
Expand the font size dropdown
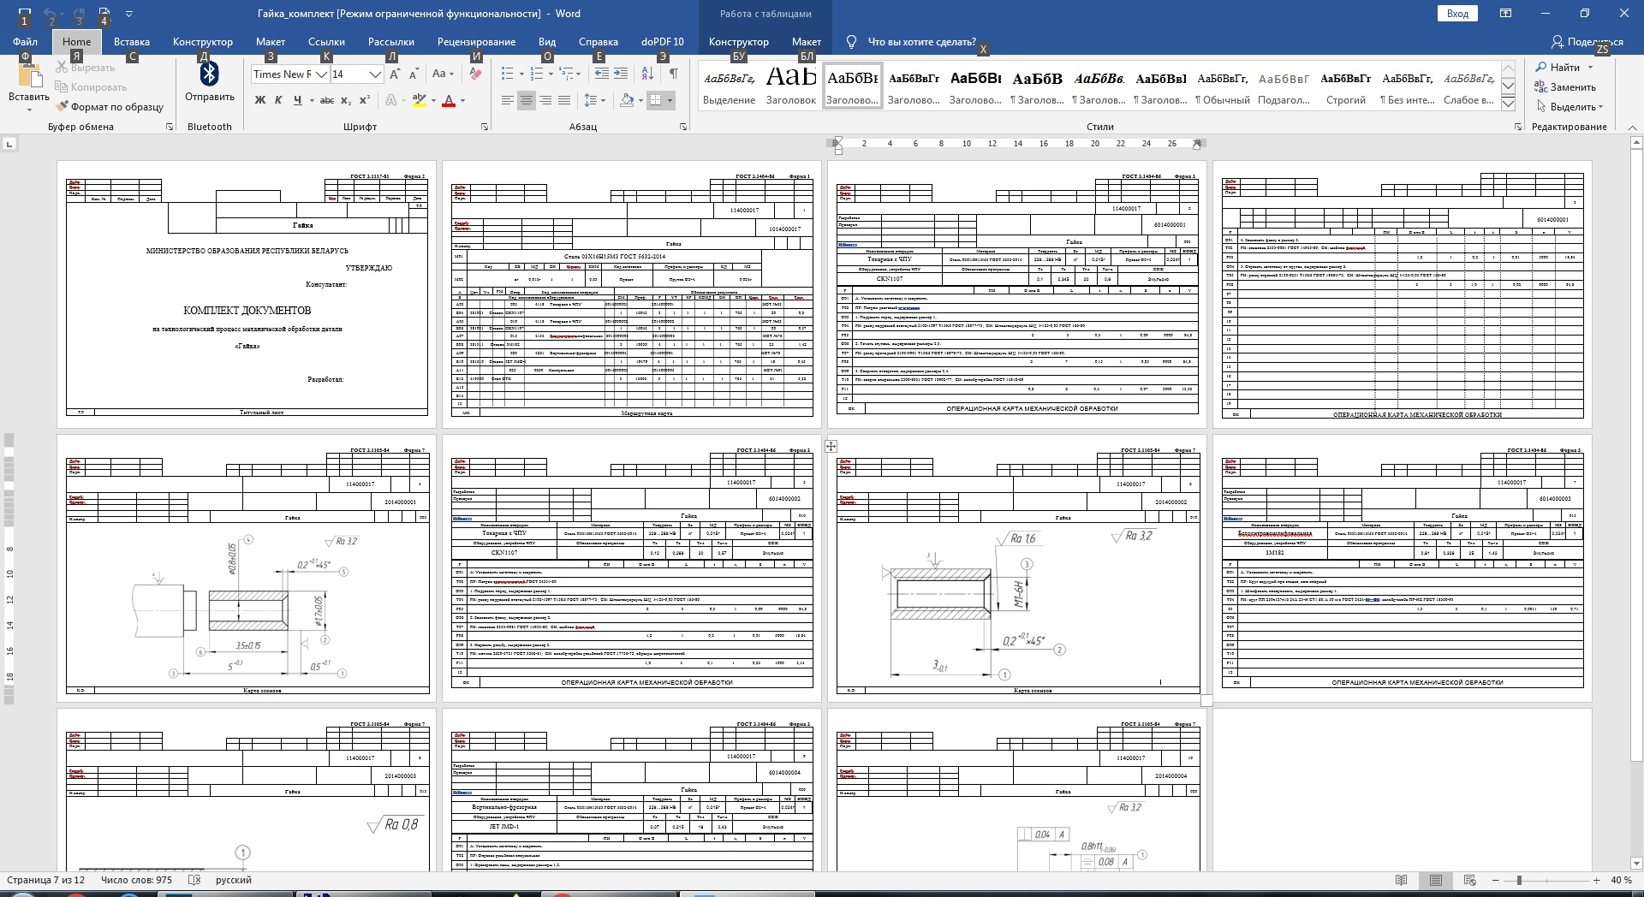coord(374,74)
